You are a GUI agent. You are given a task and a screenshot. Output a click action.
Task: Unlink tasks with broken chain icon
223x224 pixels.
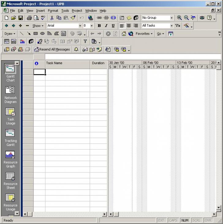[106, 18]
